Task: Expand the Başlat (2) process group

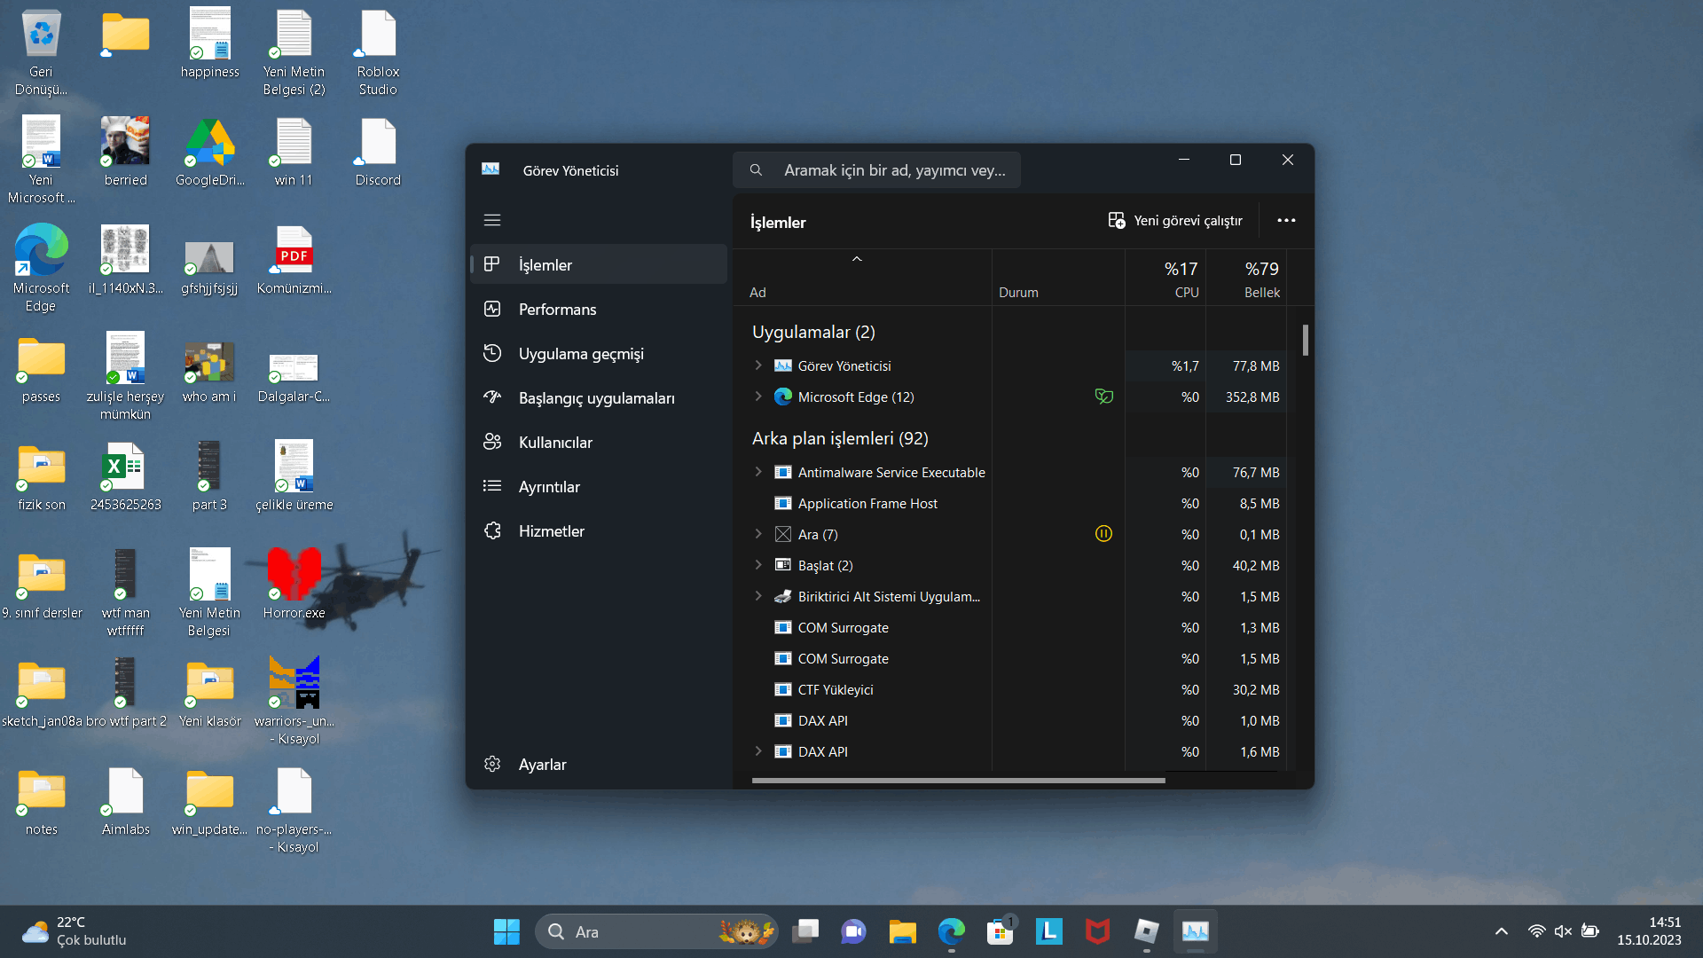Action: tap(758, 565)
